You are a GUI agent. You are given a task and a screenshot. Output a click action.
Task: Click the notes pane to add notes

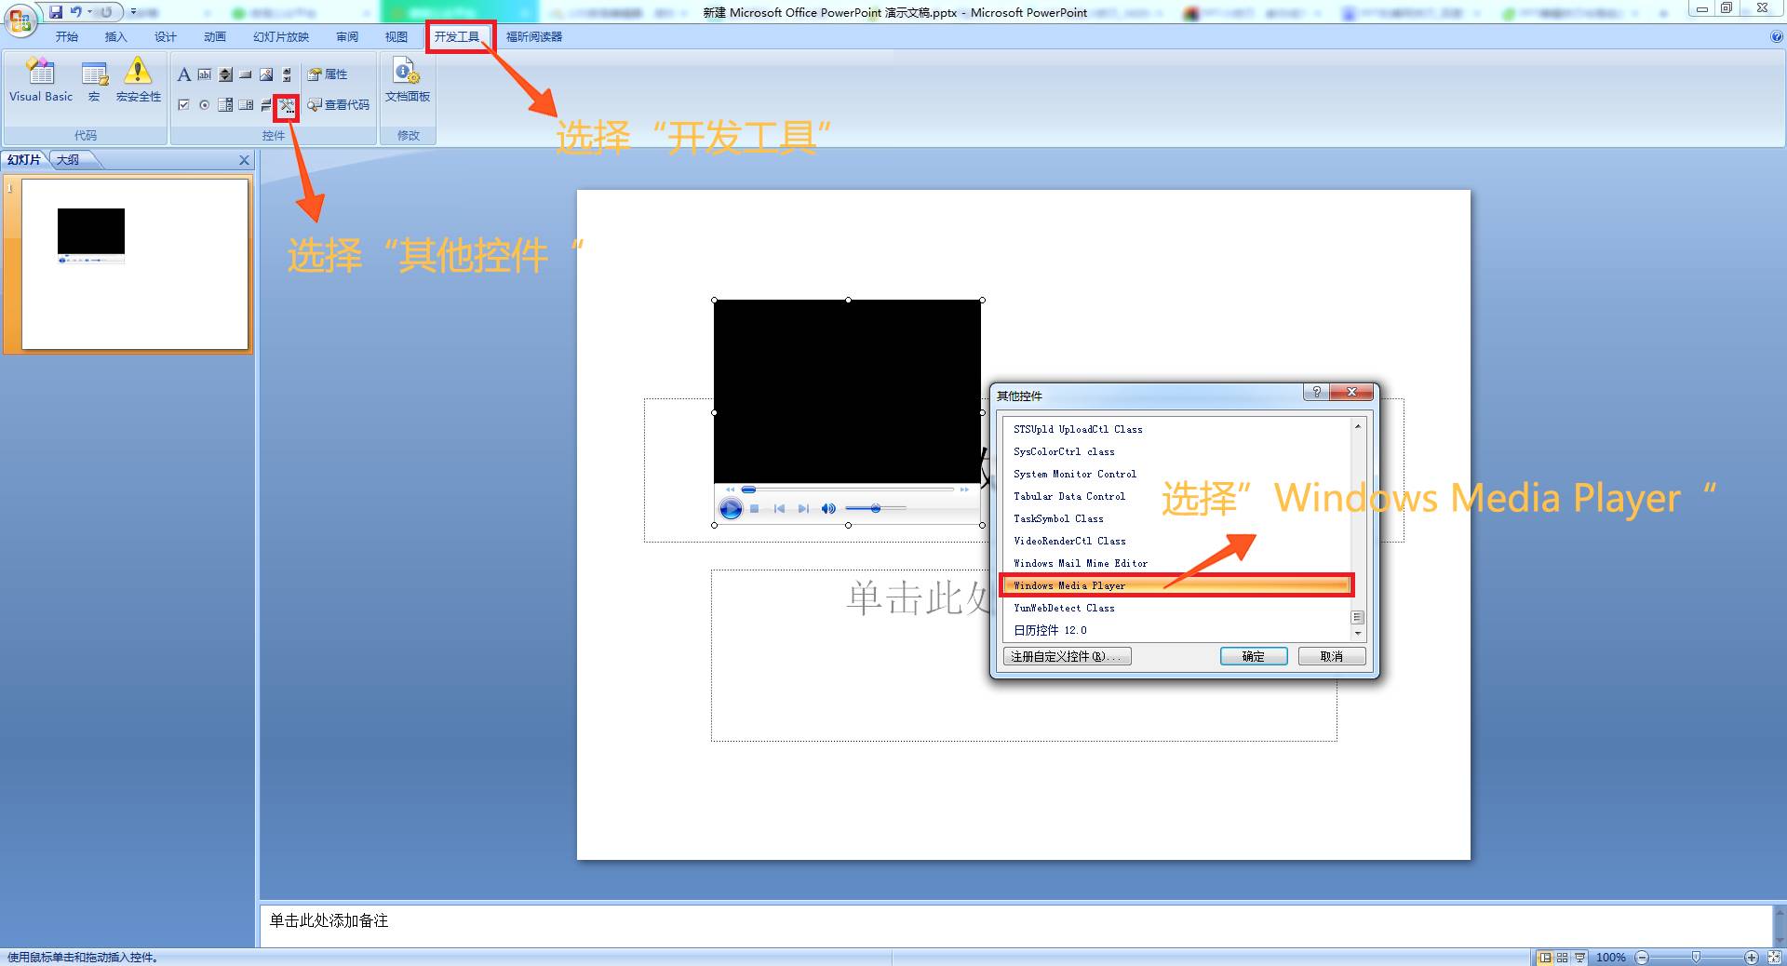point(1014,925)
